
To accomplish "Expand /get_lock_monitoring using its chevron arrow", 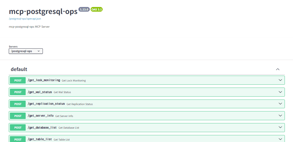I will click(x=280, y=80).
